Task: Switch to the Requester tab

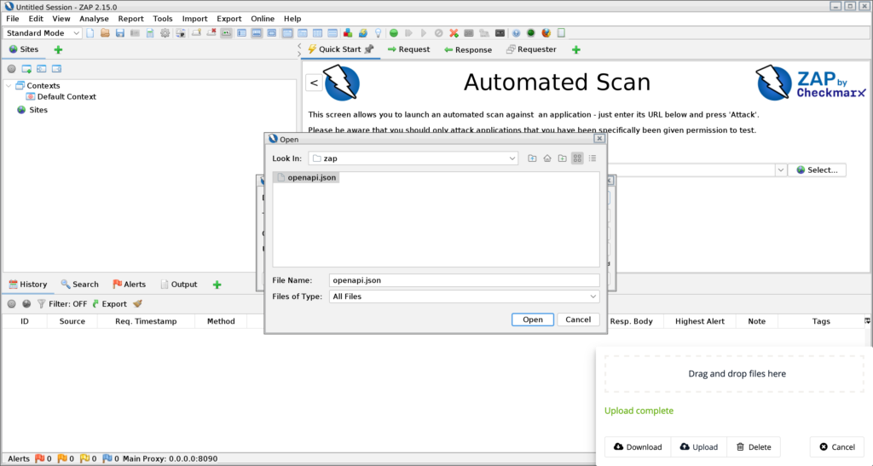Action: coord(531,49)
